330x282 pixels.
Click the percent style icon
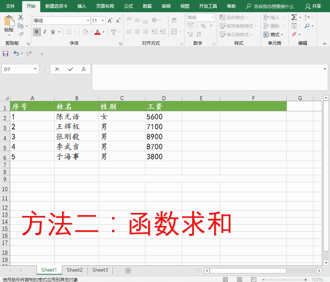click(203, 26)
